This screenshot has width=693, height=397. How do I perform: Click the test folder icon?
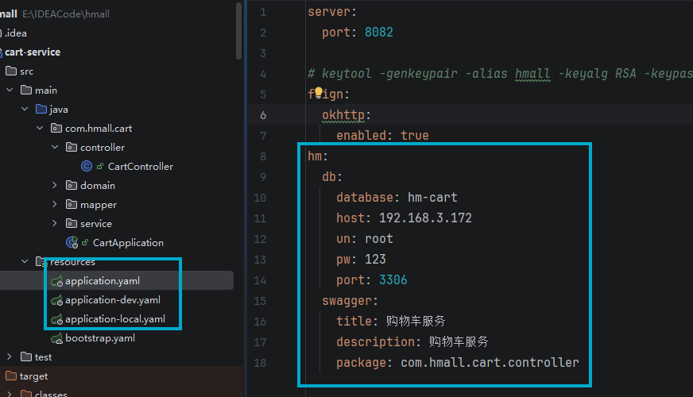click(x=26, y=357)
